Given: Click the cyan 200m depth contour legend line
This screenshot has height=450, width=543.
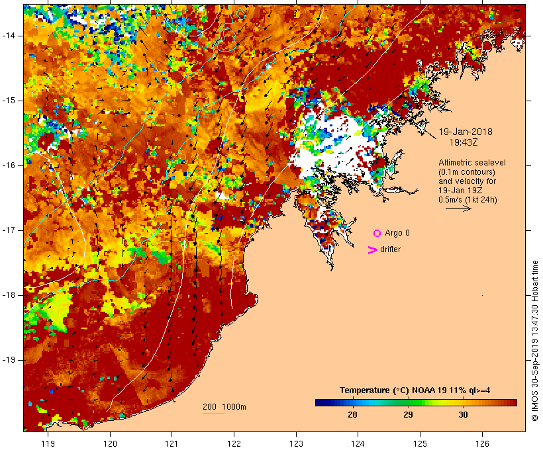Looking at the screenshot, I should [214, 413].
